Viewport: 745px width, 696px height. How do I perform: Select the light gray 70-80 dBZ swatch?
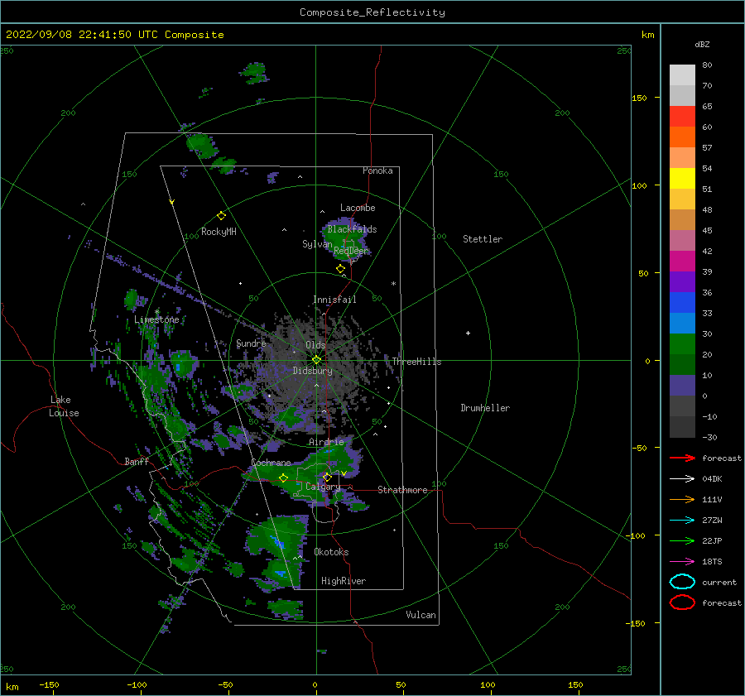click(x=682, y=75)
